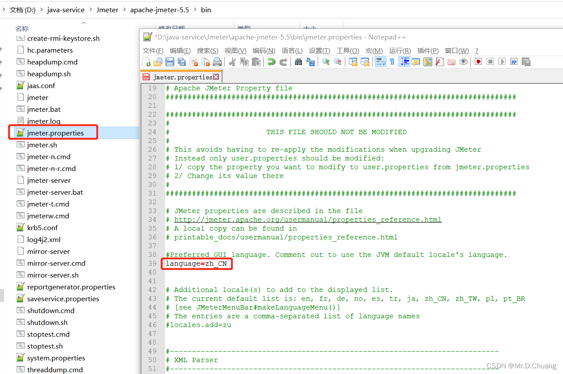
Task: Open Find with the binoculars icon
Action: (299, 62)
